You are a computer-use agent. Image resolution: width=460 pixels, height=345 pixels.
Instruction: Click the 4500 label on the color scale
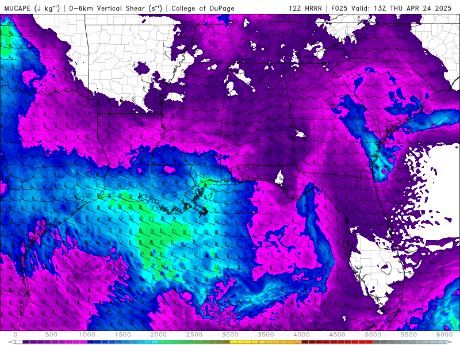pyautogui.click(x=338, y=335)
